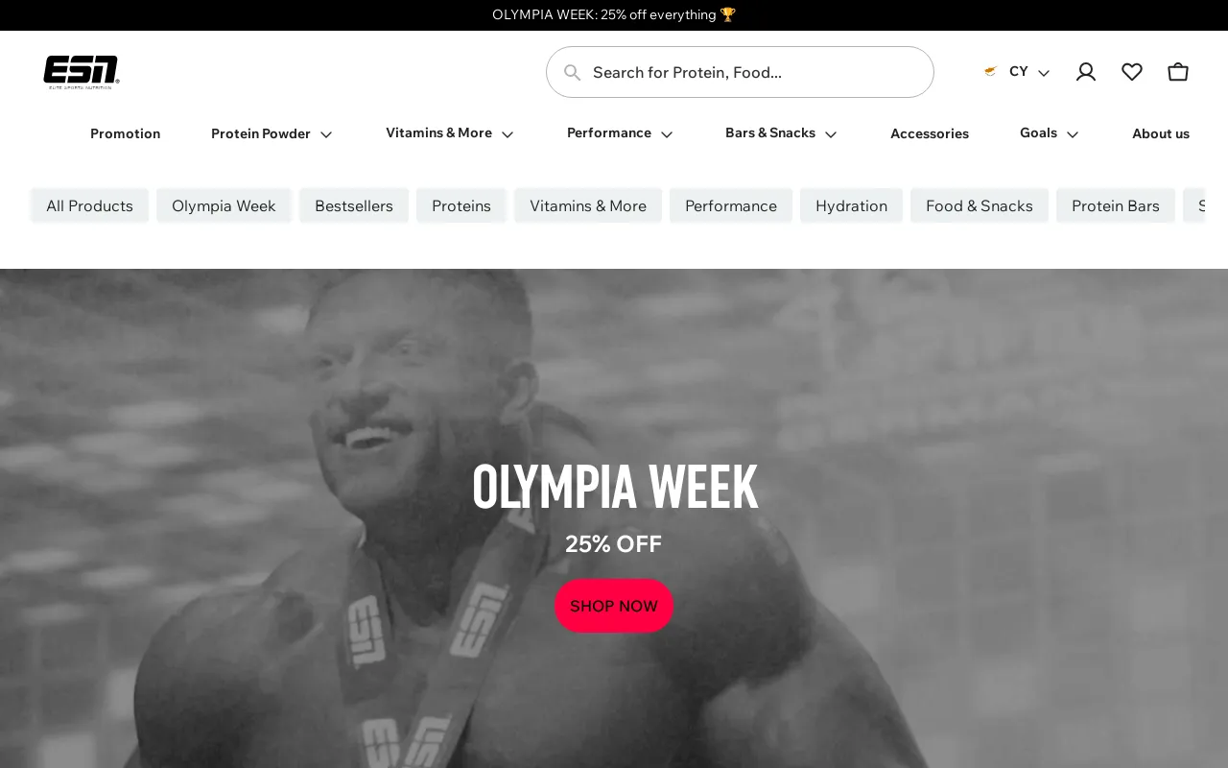
Task: Expand the Bars & Snacks menu
Action: [781, 133]
